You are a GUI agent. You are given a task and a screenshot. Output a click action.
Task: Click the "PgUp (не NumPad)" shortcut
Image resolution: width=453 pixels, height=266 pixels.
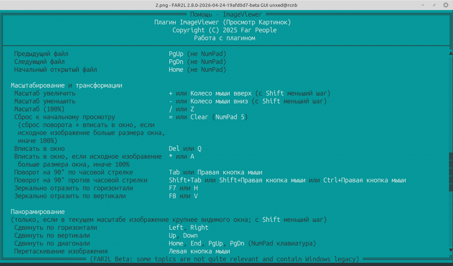coord(197,54)
